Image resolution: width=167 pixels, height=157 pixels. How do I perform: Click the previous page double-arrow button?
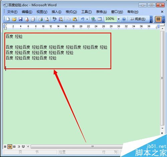(x=162, y=133)
